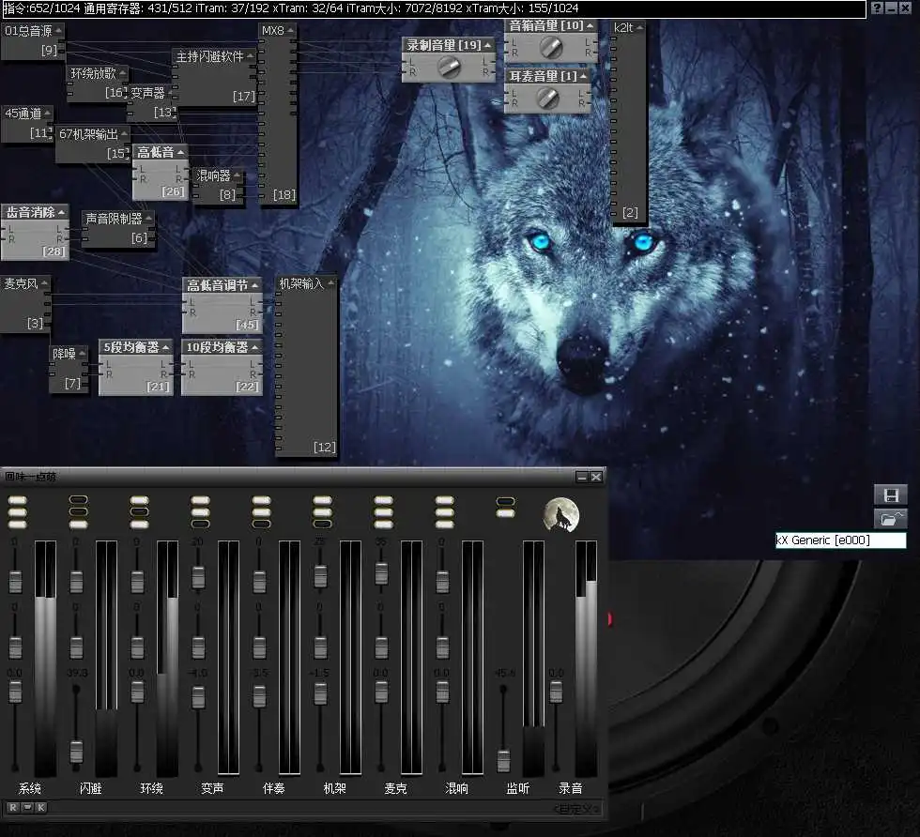
Task: Click the 系统 channel label
Action: 30,788
